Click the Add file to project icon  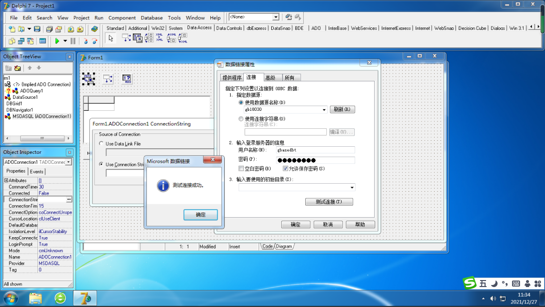[71, 29]
